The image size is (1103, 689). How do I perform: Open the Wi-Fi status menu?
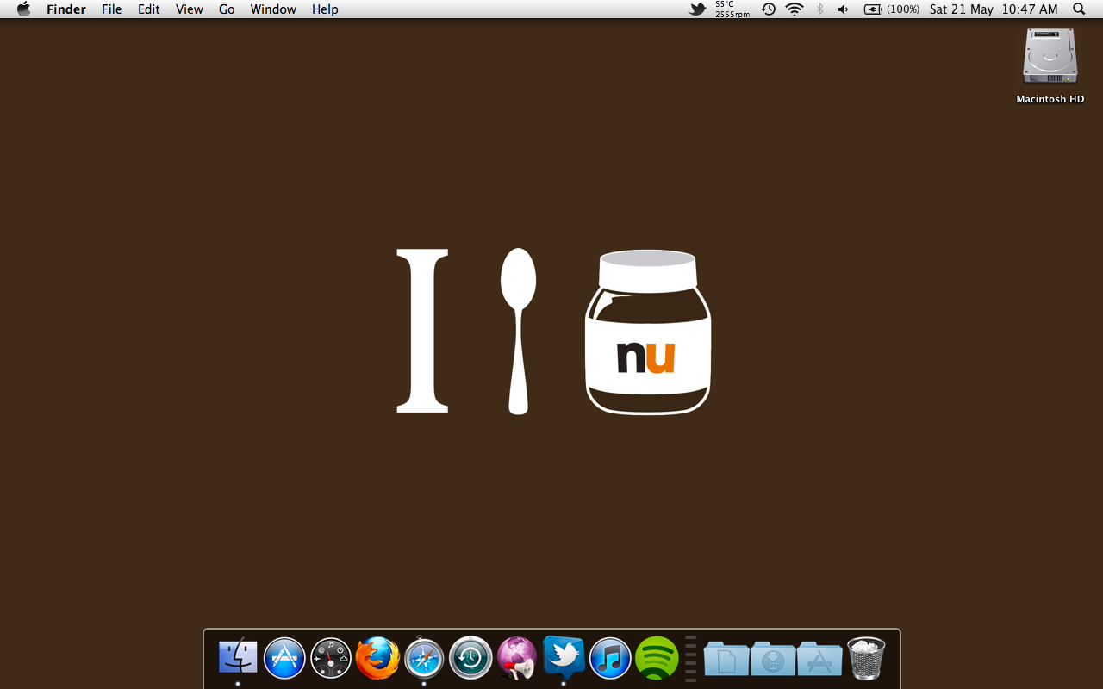[794, 9]
